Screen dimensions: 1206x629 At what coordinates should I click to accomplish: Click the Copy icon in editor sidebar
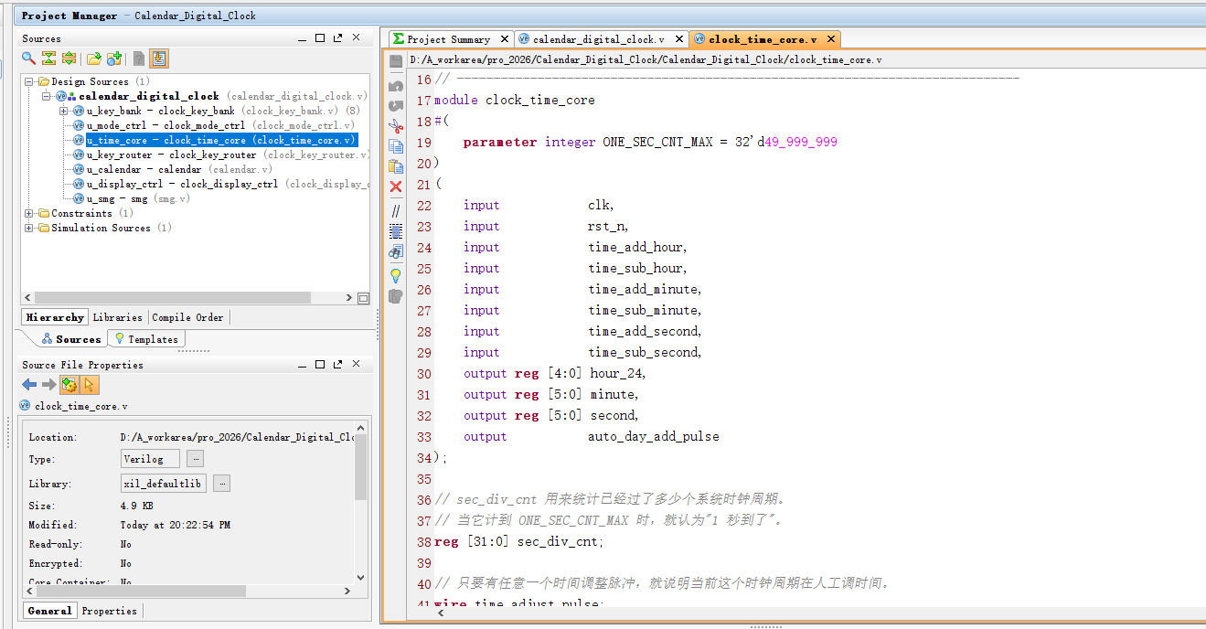(396, 146)
